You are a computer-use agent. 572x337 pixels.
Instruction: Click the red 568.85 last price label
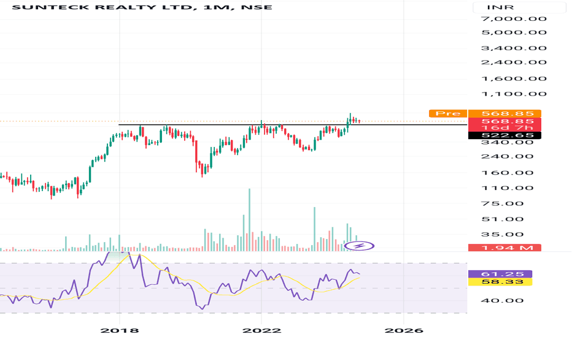click(504, 121)
